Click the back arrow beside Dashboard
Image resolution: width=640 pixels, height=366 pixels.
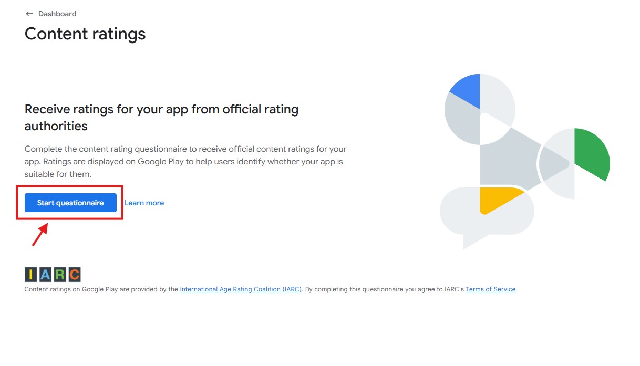pyautogui.click(x=29, y=14)
